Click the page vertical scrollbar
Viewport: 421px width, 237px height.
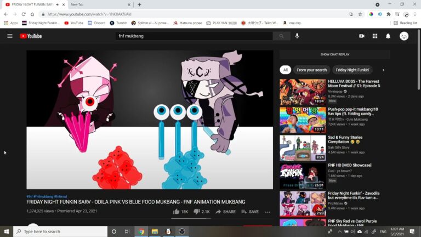[419, 60]
